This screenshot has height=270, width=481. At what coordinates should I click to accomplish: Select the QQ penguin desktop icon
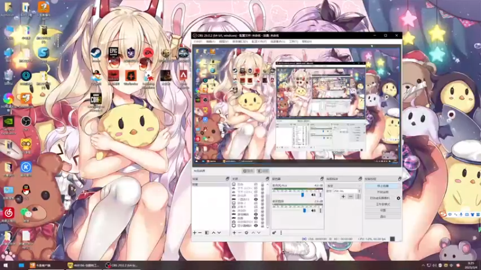click(x=26, y=191)
